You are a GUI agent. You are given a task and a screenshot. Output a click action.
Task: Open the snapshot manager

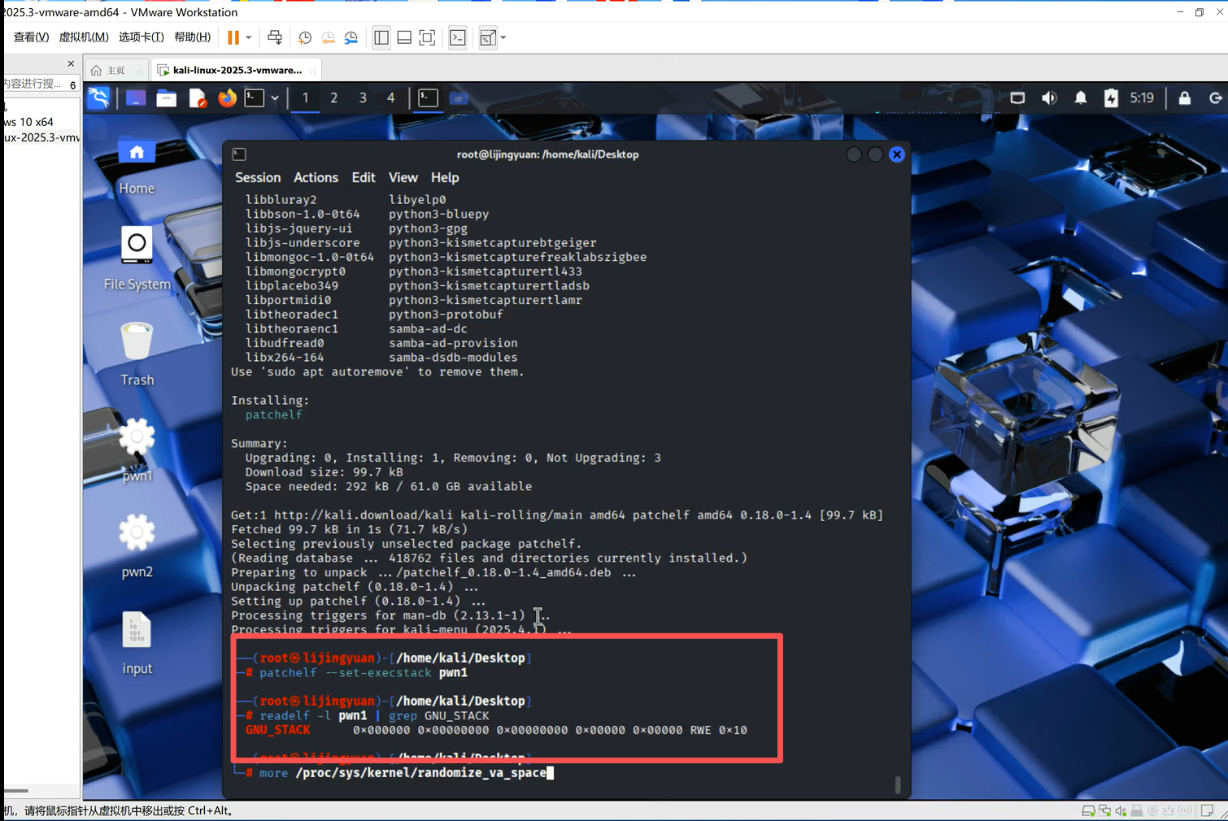351,37
